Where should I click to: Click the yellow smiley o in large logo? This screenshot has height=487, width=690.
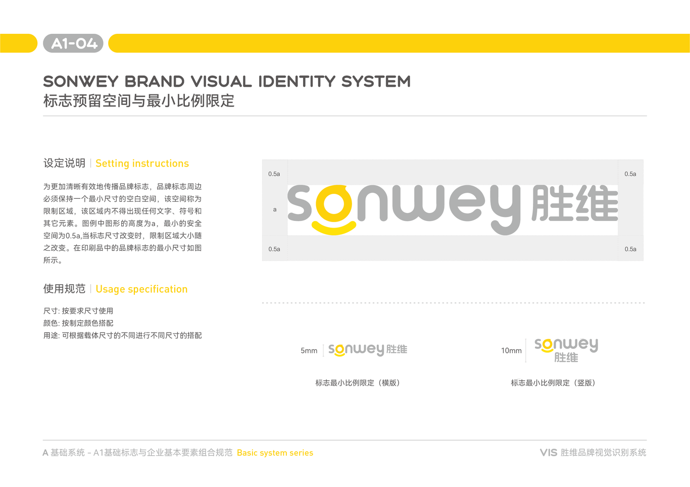[334, 210]
